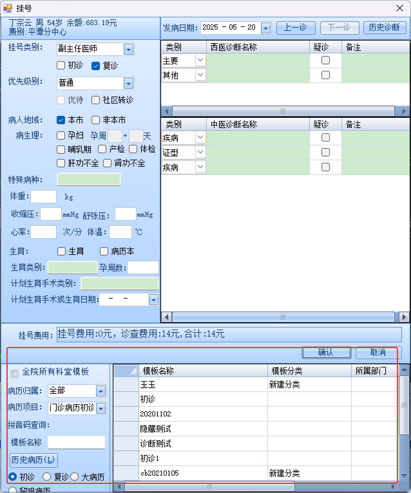Check the 体检 checkbox

point(133,149)
